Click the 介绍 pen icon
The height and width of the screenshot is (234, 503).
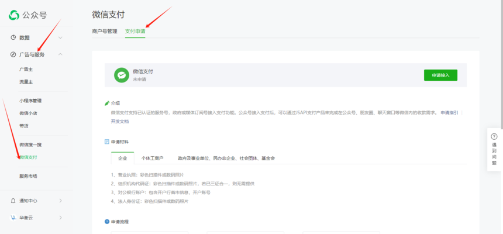(107, 103)
